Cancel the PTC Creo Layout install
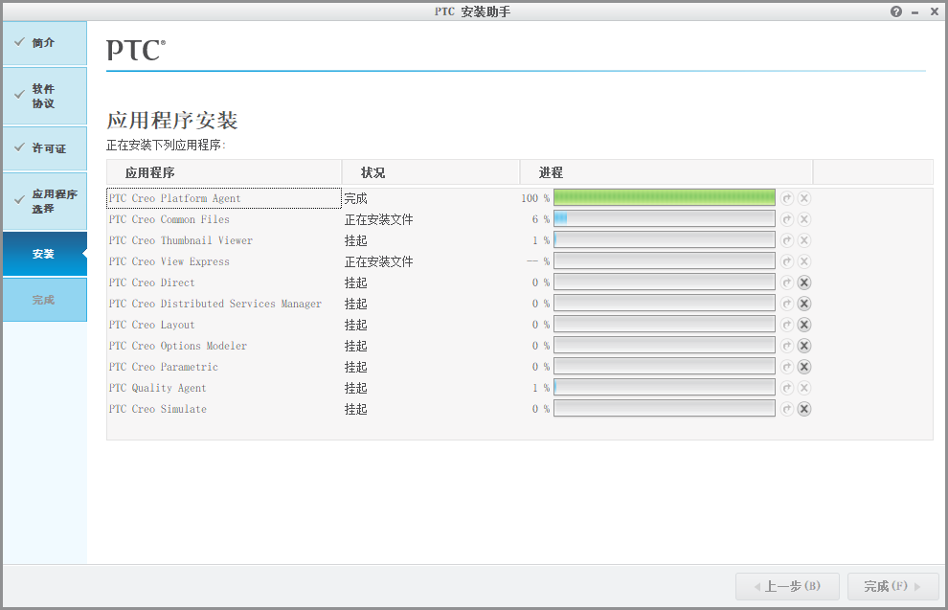Viewport: 948px width, 610px height. [x=803, y=325]
